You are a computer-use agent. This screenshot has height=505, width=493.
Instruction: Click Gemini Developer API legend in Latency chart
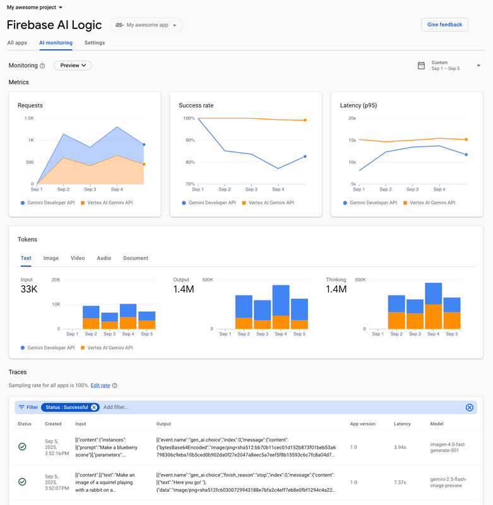[371, 203]
